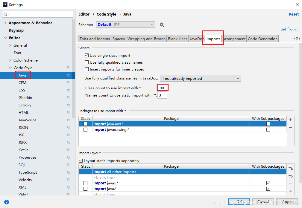Expand Appearance & Behavior section
Viewport: 302px width, 208px height.
[x=5, y=23]
